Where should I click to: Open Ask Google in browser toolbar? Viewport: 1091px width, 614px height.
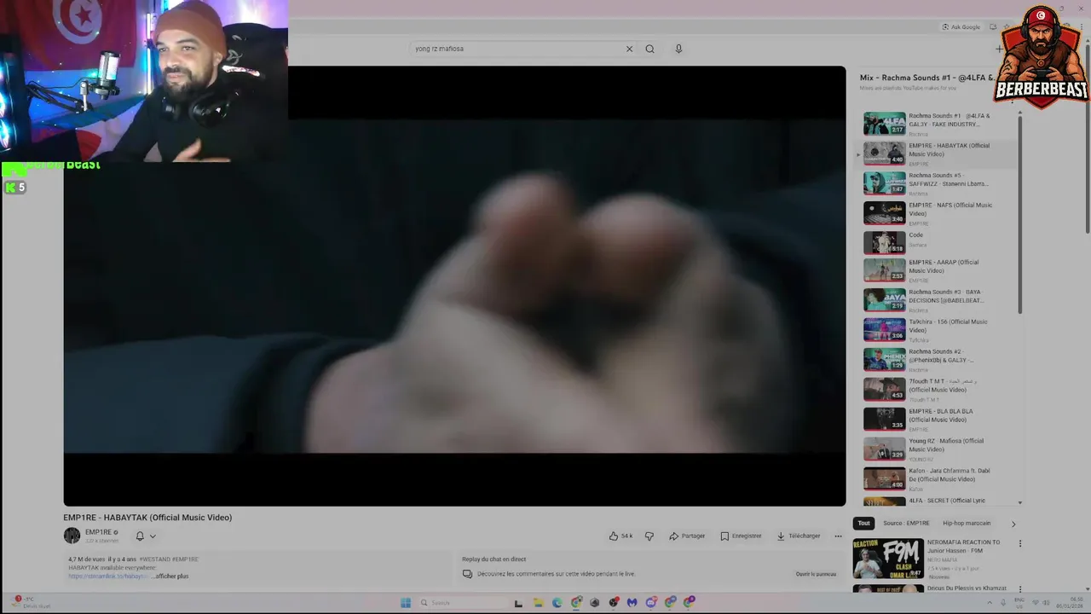(961, 26)
